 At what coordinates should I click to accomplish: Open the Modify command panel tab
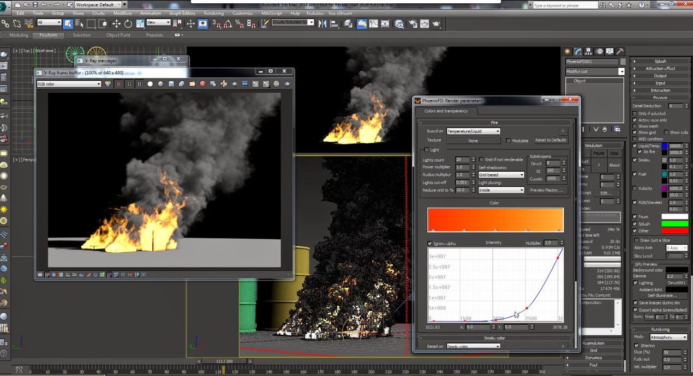(x=578, y=51)
